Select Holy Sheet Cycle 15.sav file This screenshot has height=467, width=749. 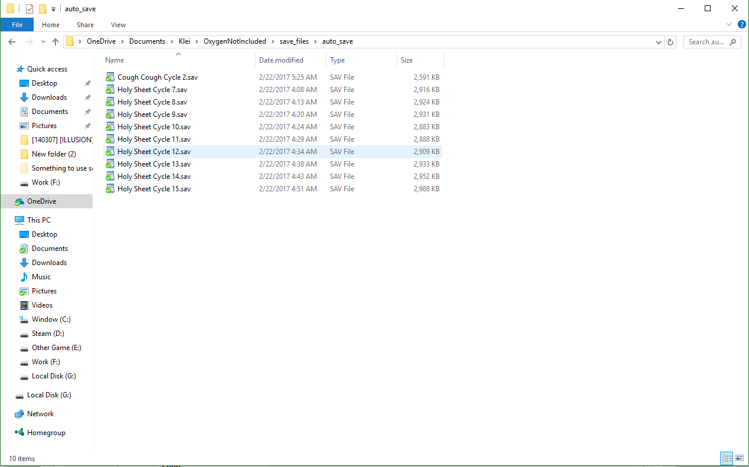(x=153, y=189)
